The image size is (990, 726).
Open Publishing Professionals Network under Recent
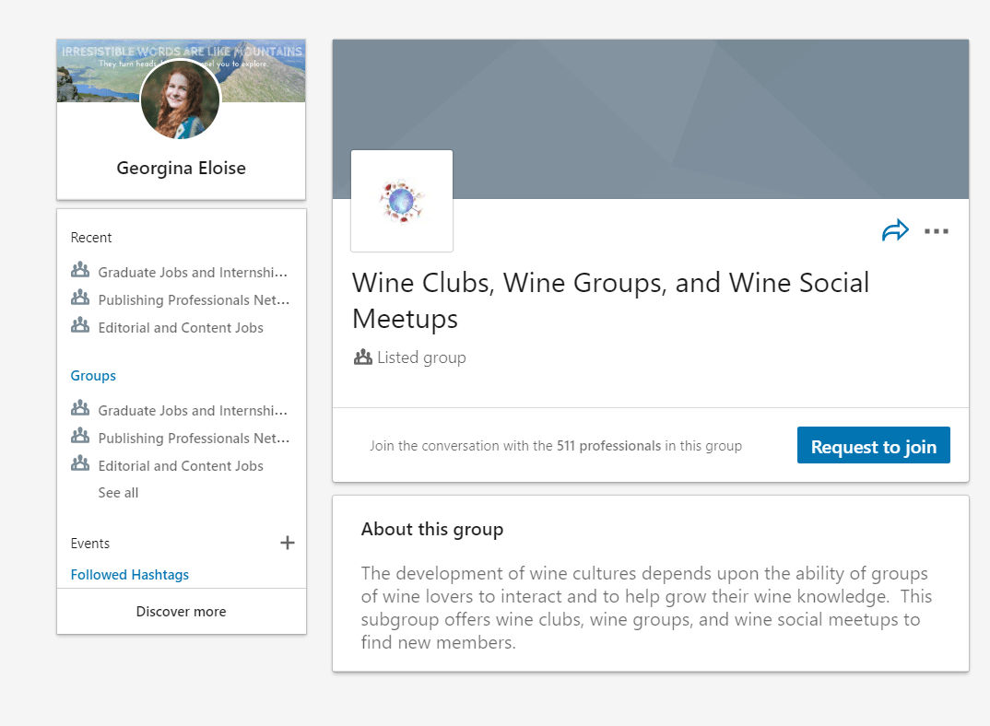(x=194, y=299)
